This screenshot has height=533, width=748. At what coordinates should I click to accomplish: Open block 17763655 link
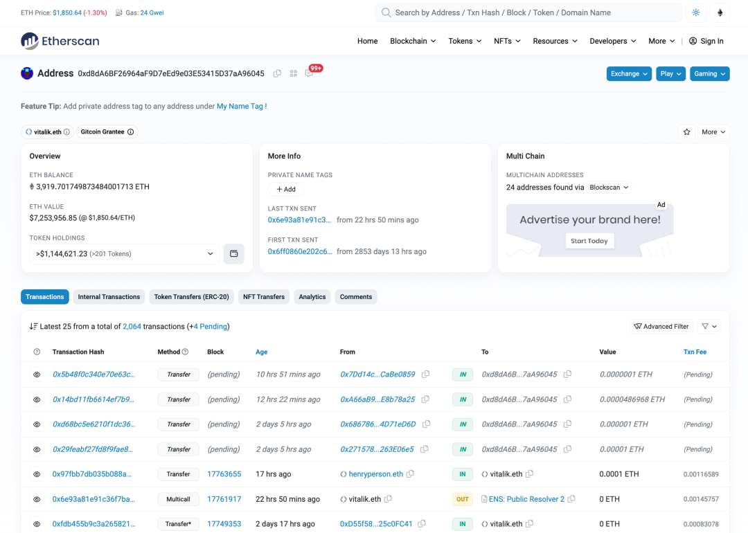click(224, 474)
